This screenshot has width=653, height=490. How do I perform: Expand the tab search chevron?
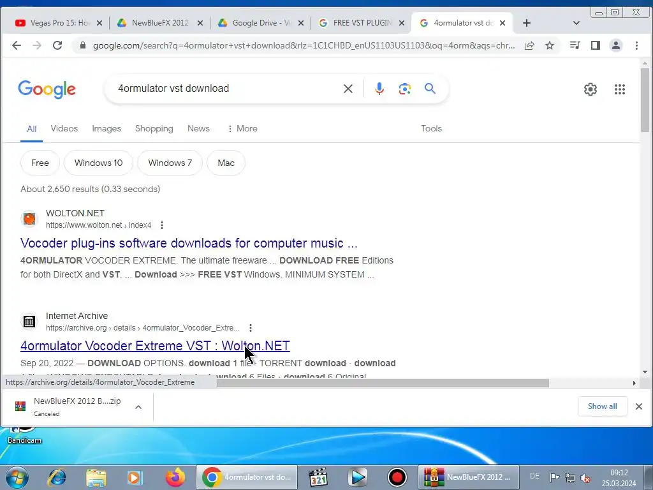coord(576,23)
